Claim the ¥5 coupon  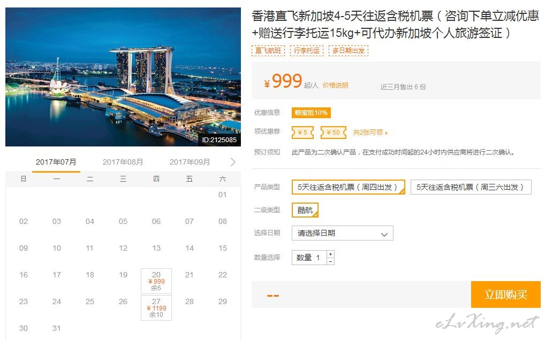(302, 132)
